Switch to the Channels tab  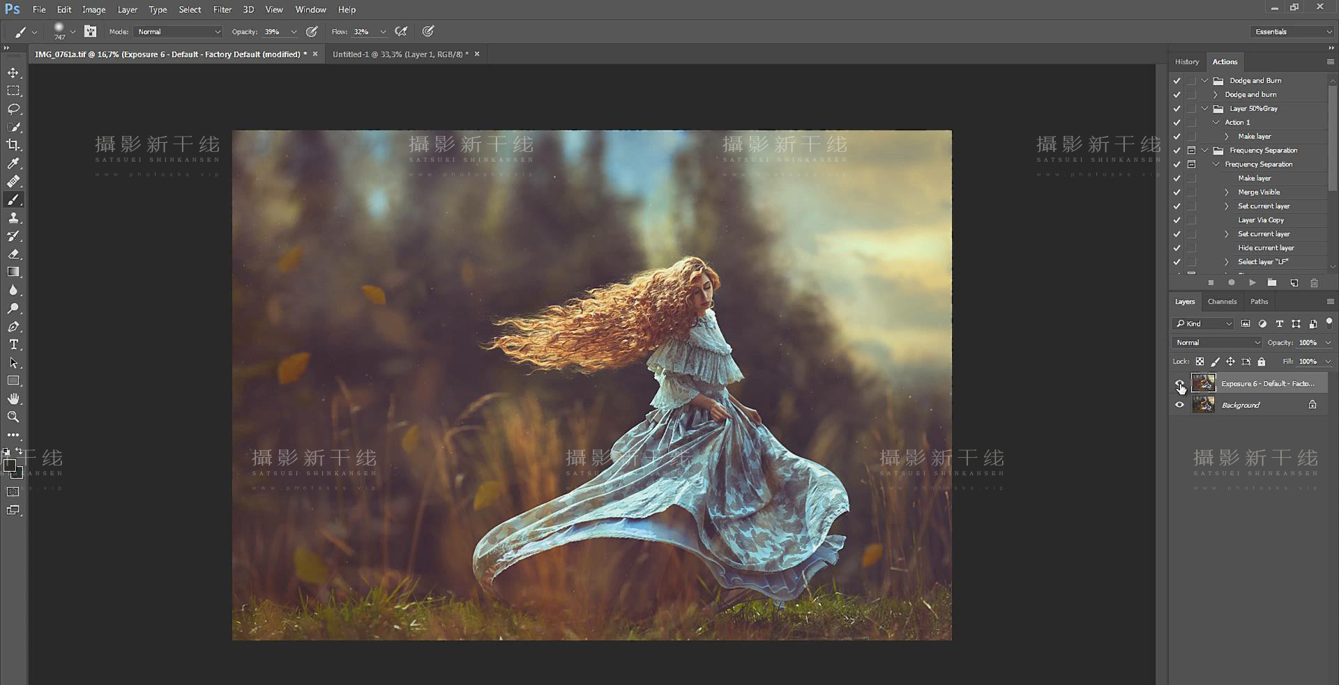pos(1222,302)
